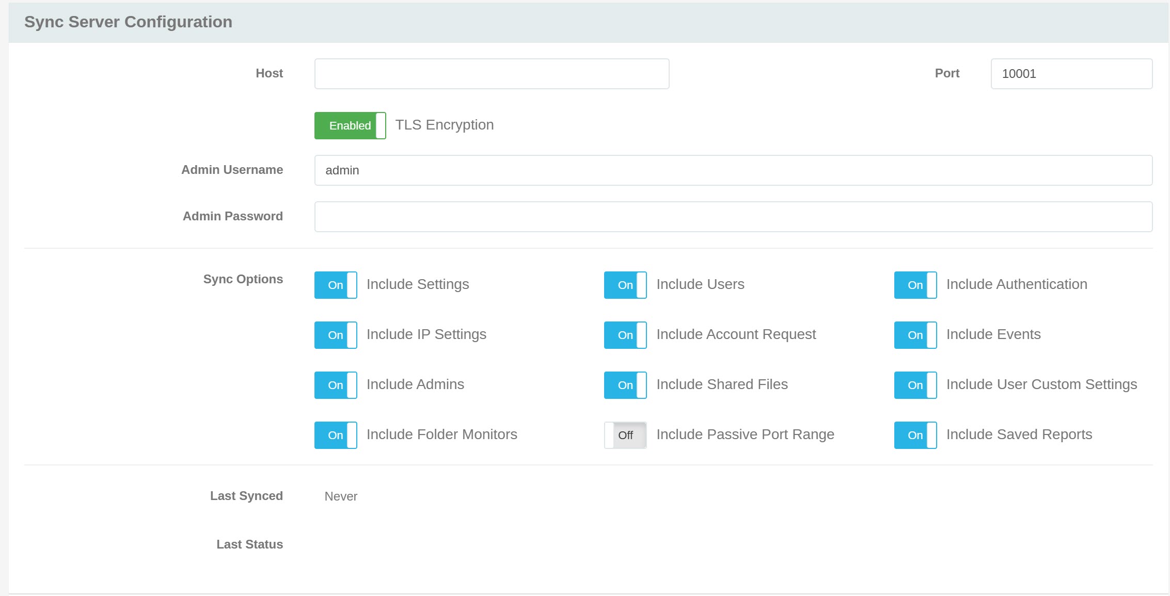Toggle the Include Account Request switch
Viewport: 1170px width, 596px height.
(x=625, y=335)
